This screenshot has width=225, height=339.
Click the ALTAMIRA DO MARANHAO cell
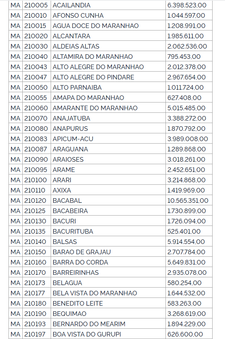(x=92, y=57)
